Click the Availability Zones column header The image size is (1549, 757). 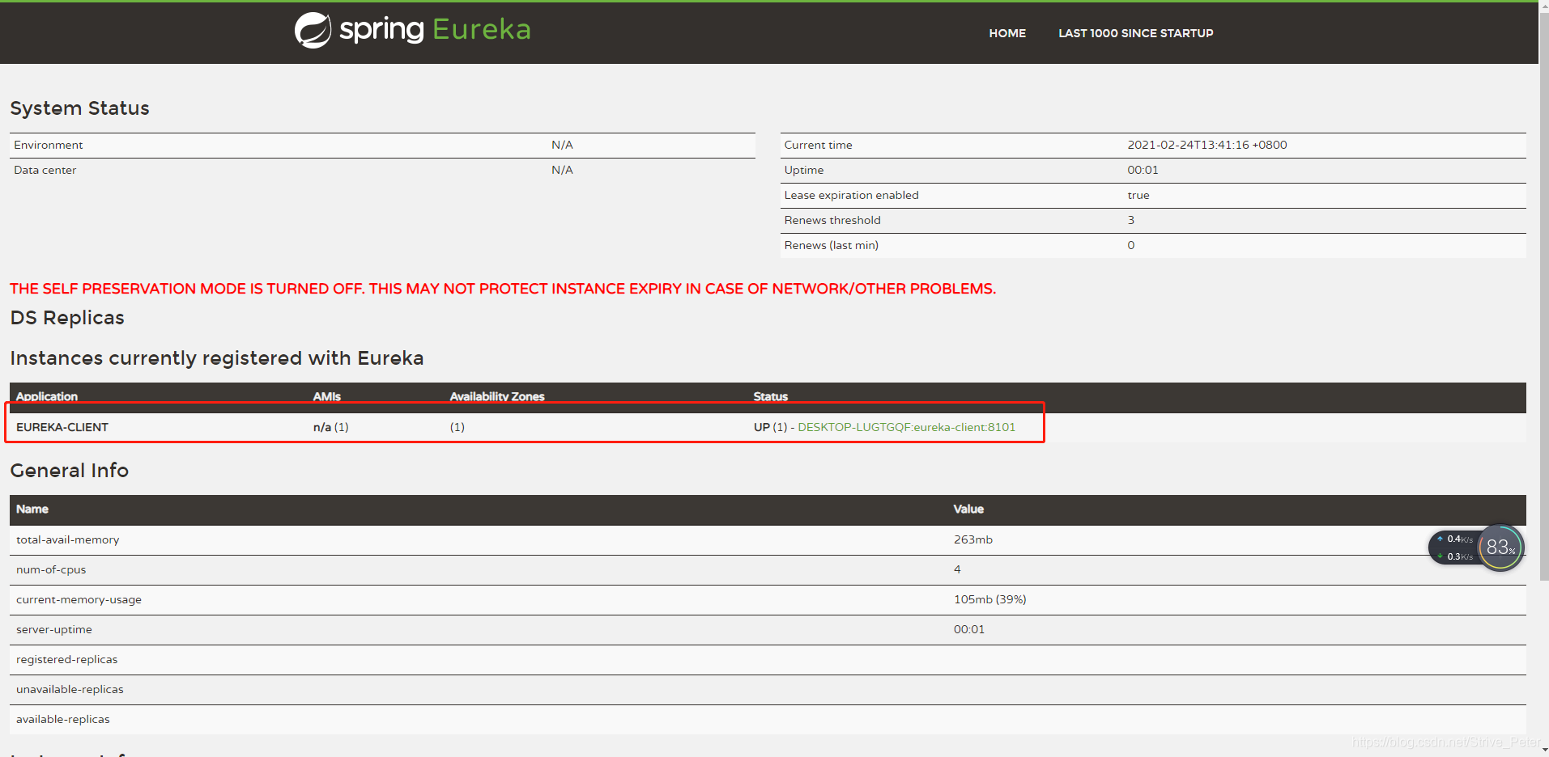point(497,396)
